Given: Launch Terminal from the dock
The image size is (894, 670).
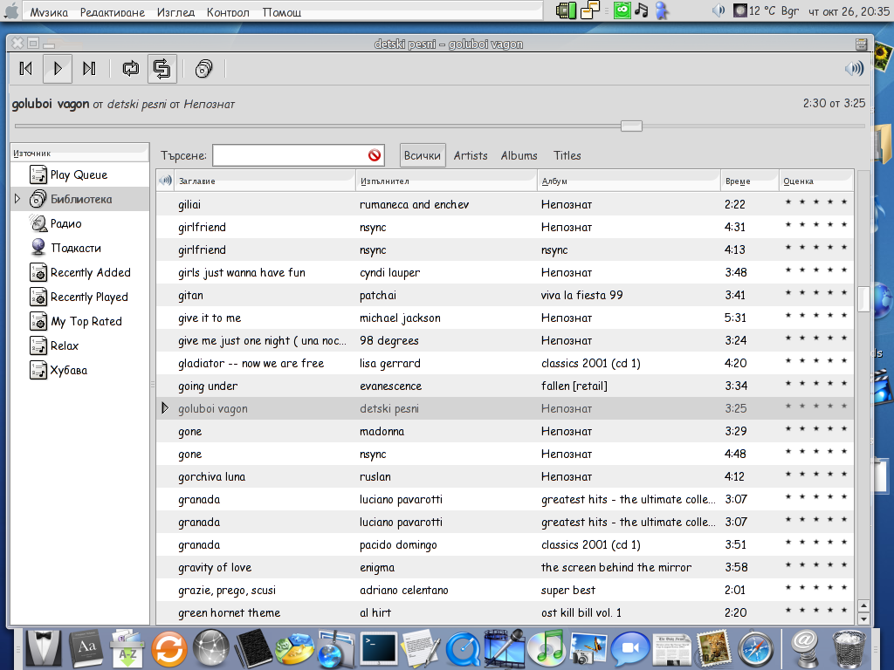Looking at the screenshot, I should point(379,648).
